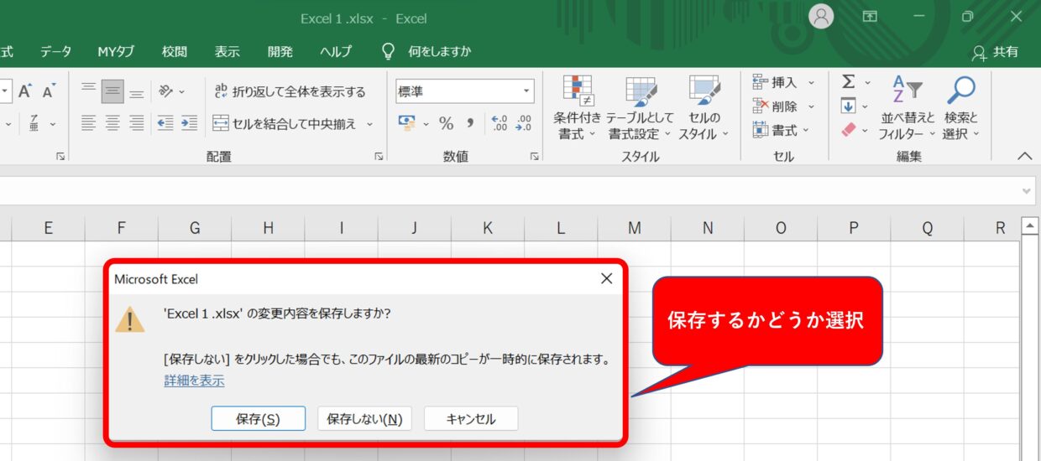Close the Microsoft Excel dialog
Screen dimensions: 1041x461
point(606,279)
